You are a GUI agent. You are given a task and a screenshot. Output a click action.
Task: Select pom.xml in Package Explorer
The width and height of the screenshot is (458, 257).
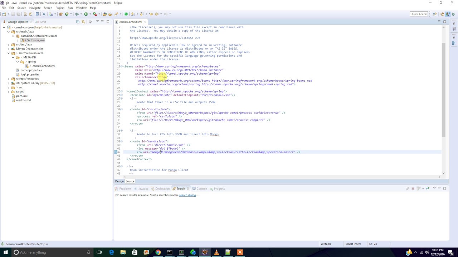point(21,96)
